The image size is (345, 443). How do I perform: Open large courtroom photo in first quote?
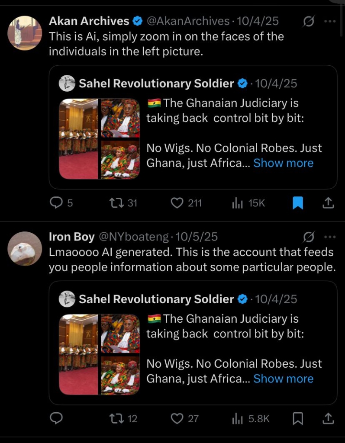pos(78,139)
